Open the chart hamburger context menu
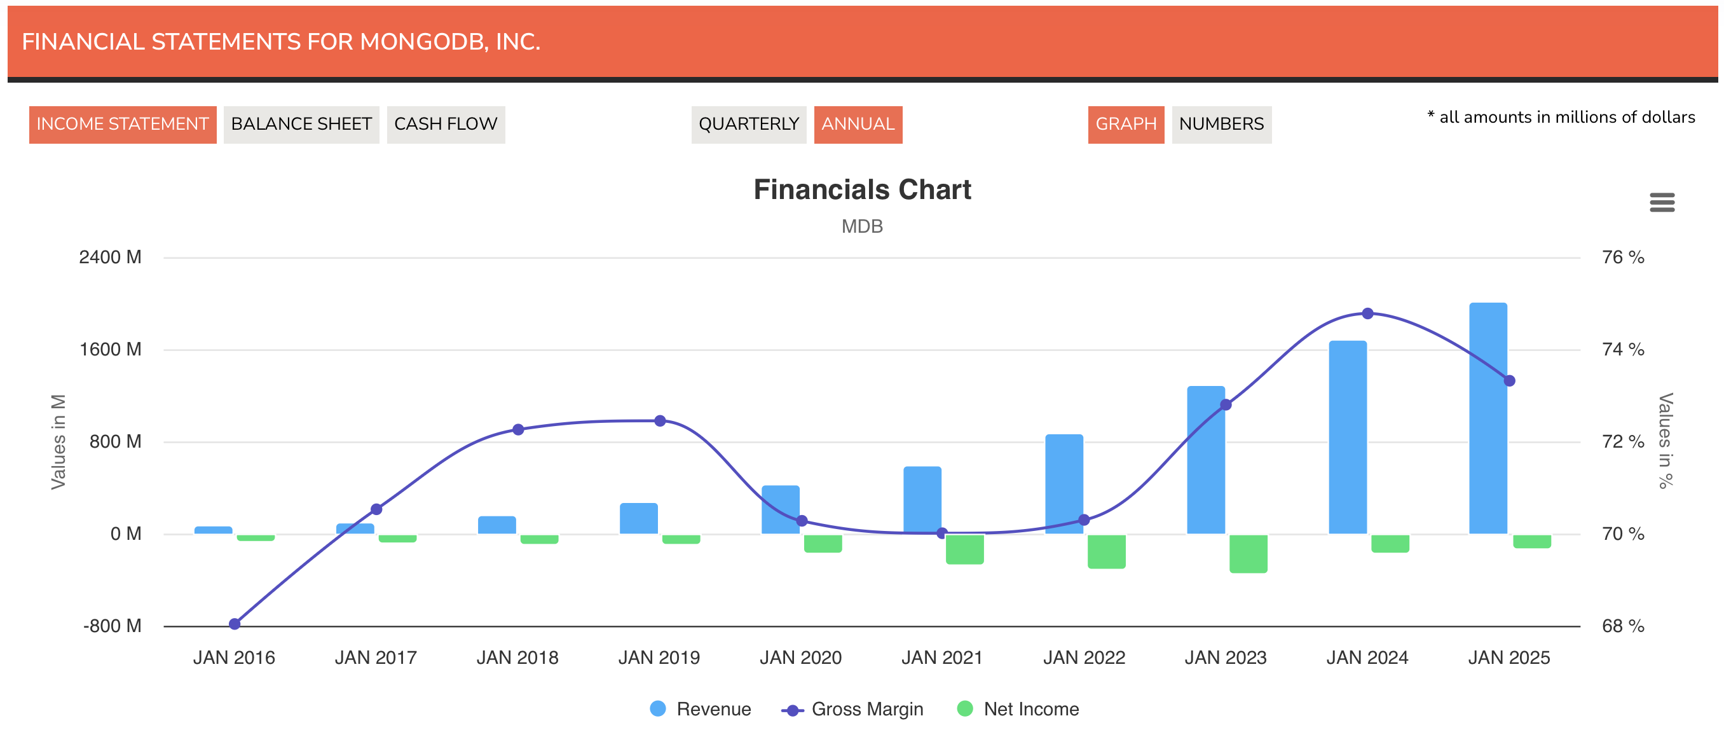Screen dimensions: 1724x730 (x=1661, y=202)
